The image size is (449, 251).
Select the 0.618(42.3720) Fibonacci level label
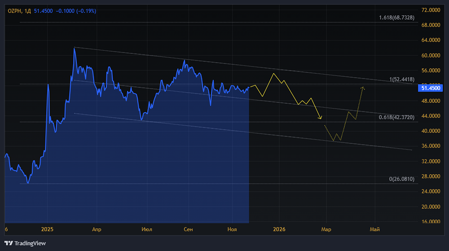396,117
